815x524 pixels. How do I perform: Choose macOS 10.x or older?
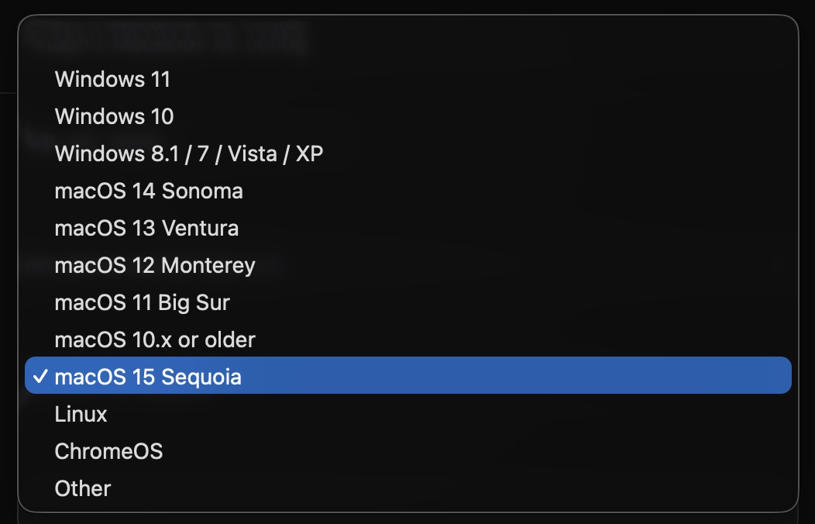155,340
